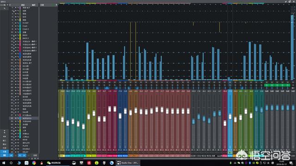
Task: Expand the arrow at the right of second list header
Action: tap(56, 5)
